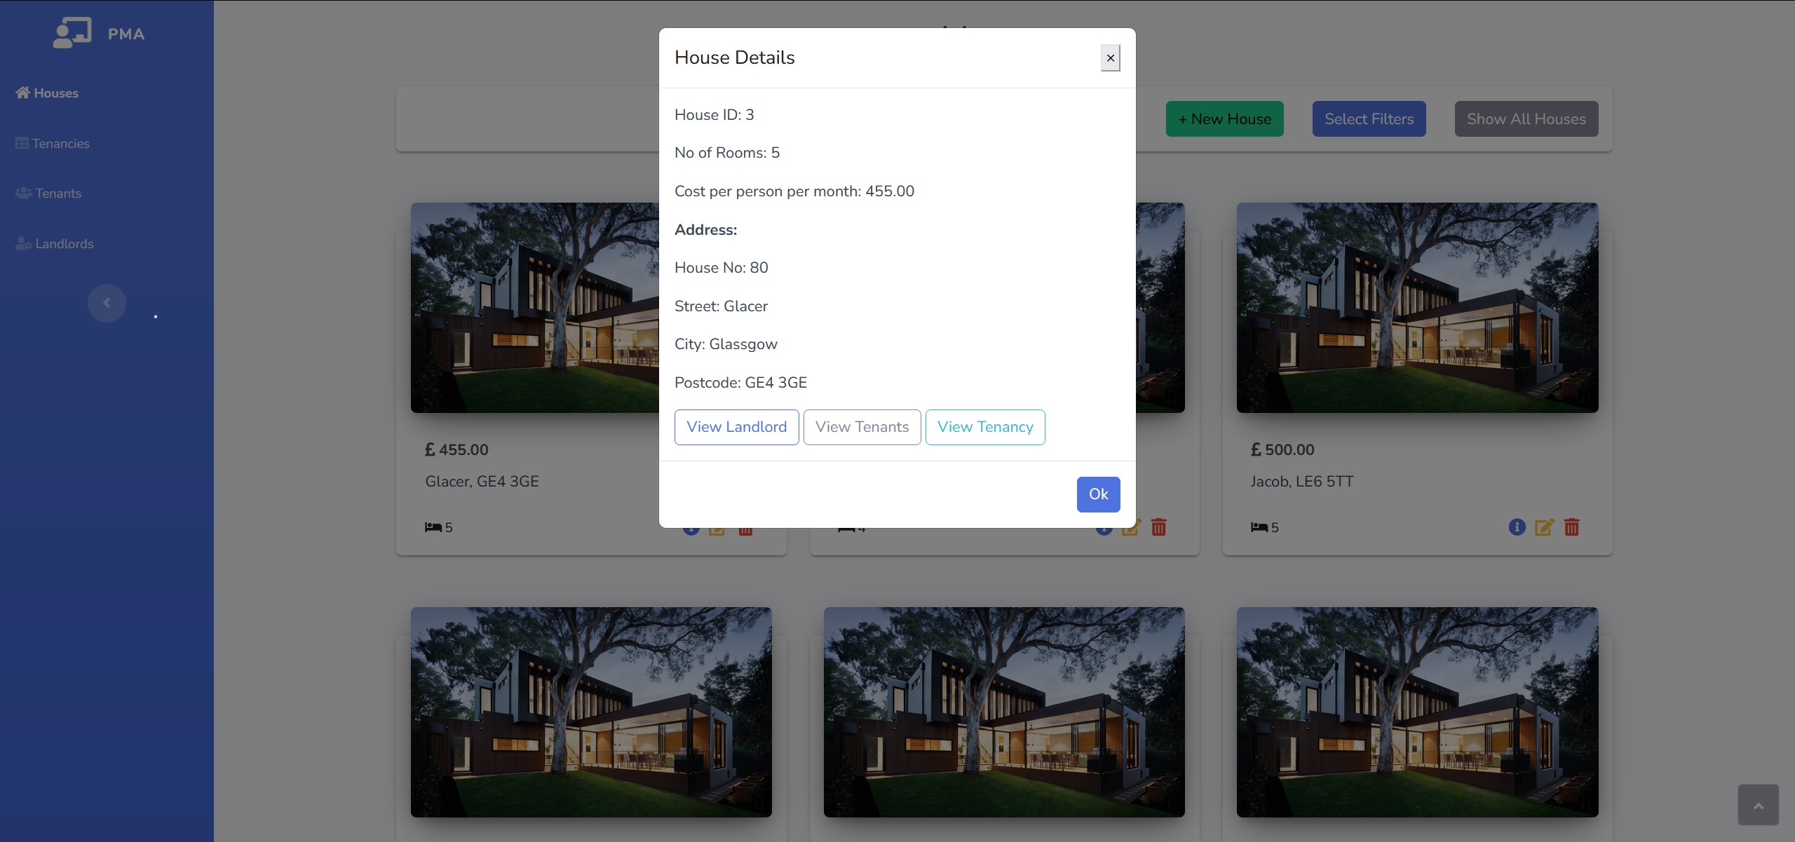Screen dimensions: 1795x842
Task: Click the PMA logo icon
Action: (72, 33)
